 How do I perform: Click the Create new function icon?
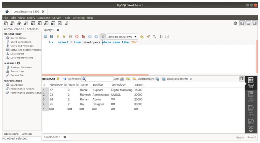click(x=53, y=23)
